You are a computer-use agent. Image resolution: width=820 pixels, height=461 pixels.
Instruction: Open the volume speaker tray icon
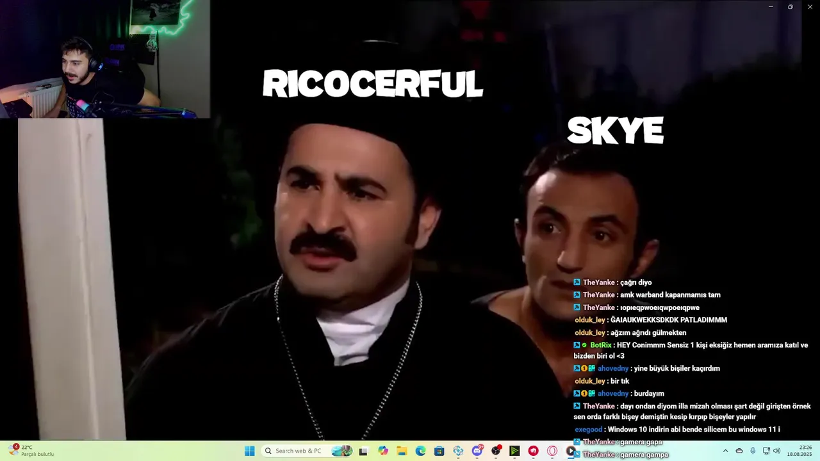(x=777, y=451)
